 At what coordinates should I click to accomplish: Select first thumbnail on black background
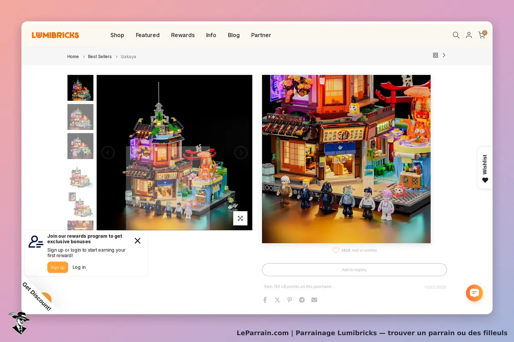pyautogui.click(x=81, y=88)
